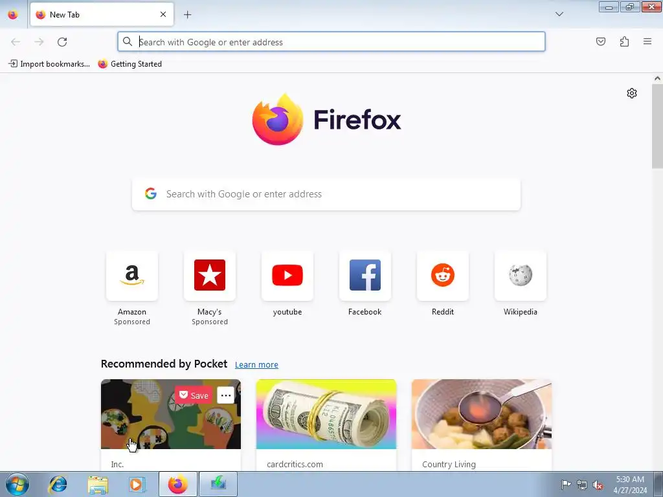This screenshot has height=497, width=663.
Task: Expand the List all tabs chevron
Action: 559,14
